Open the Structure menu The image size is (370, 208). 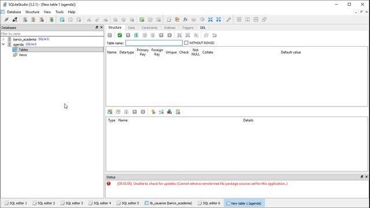point(32,12)
